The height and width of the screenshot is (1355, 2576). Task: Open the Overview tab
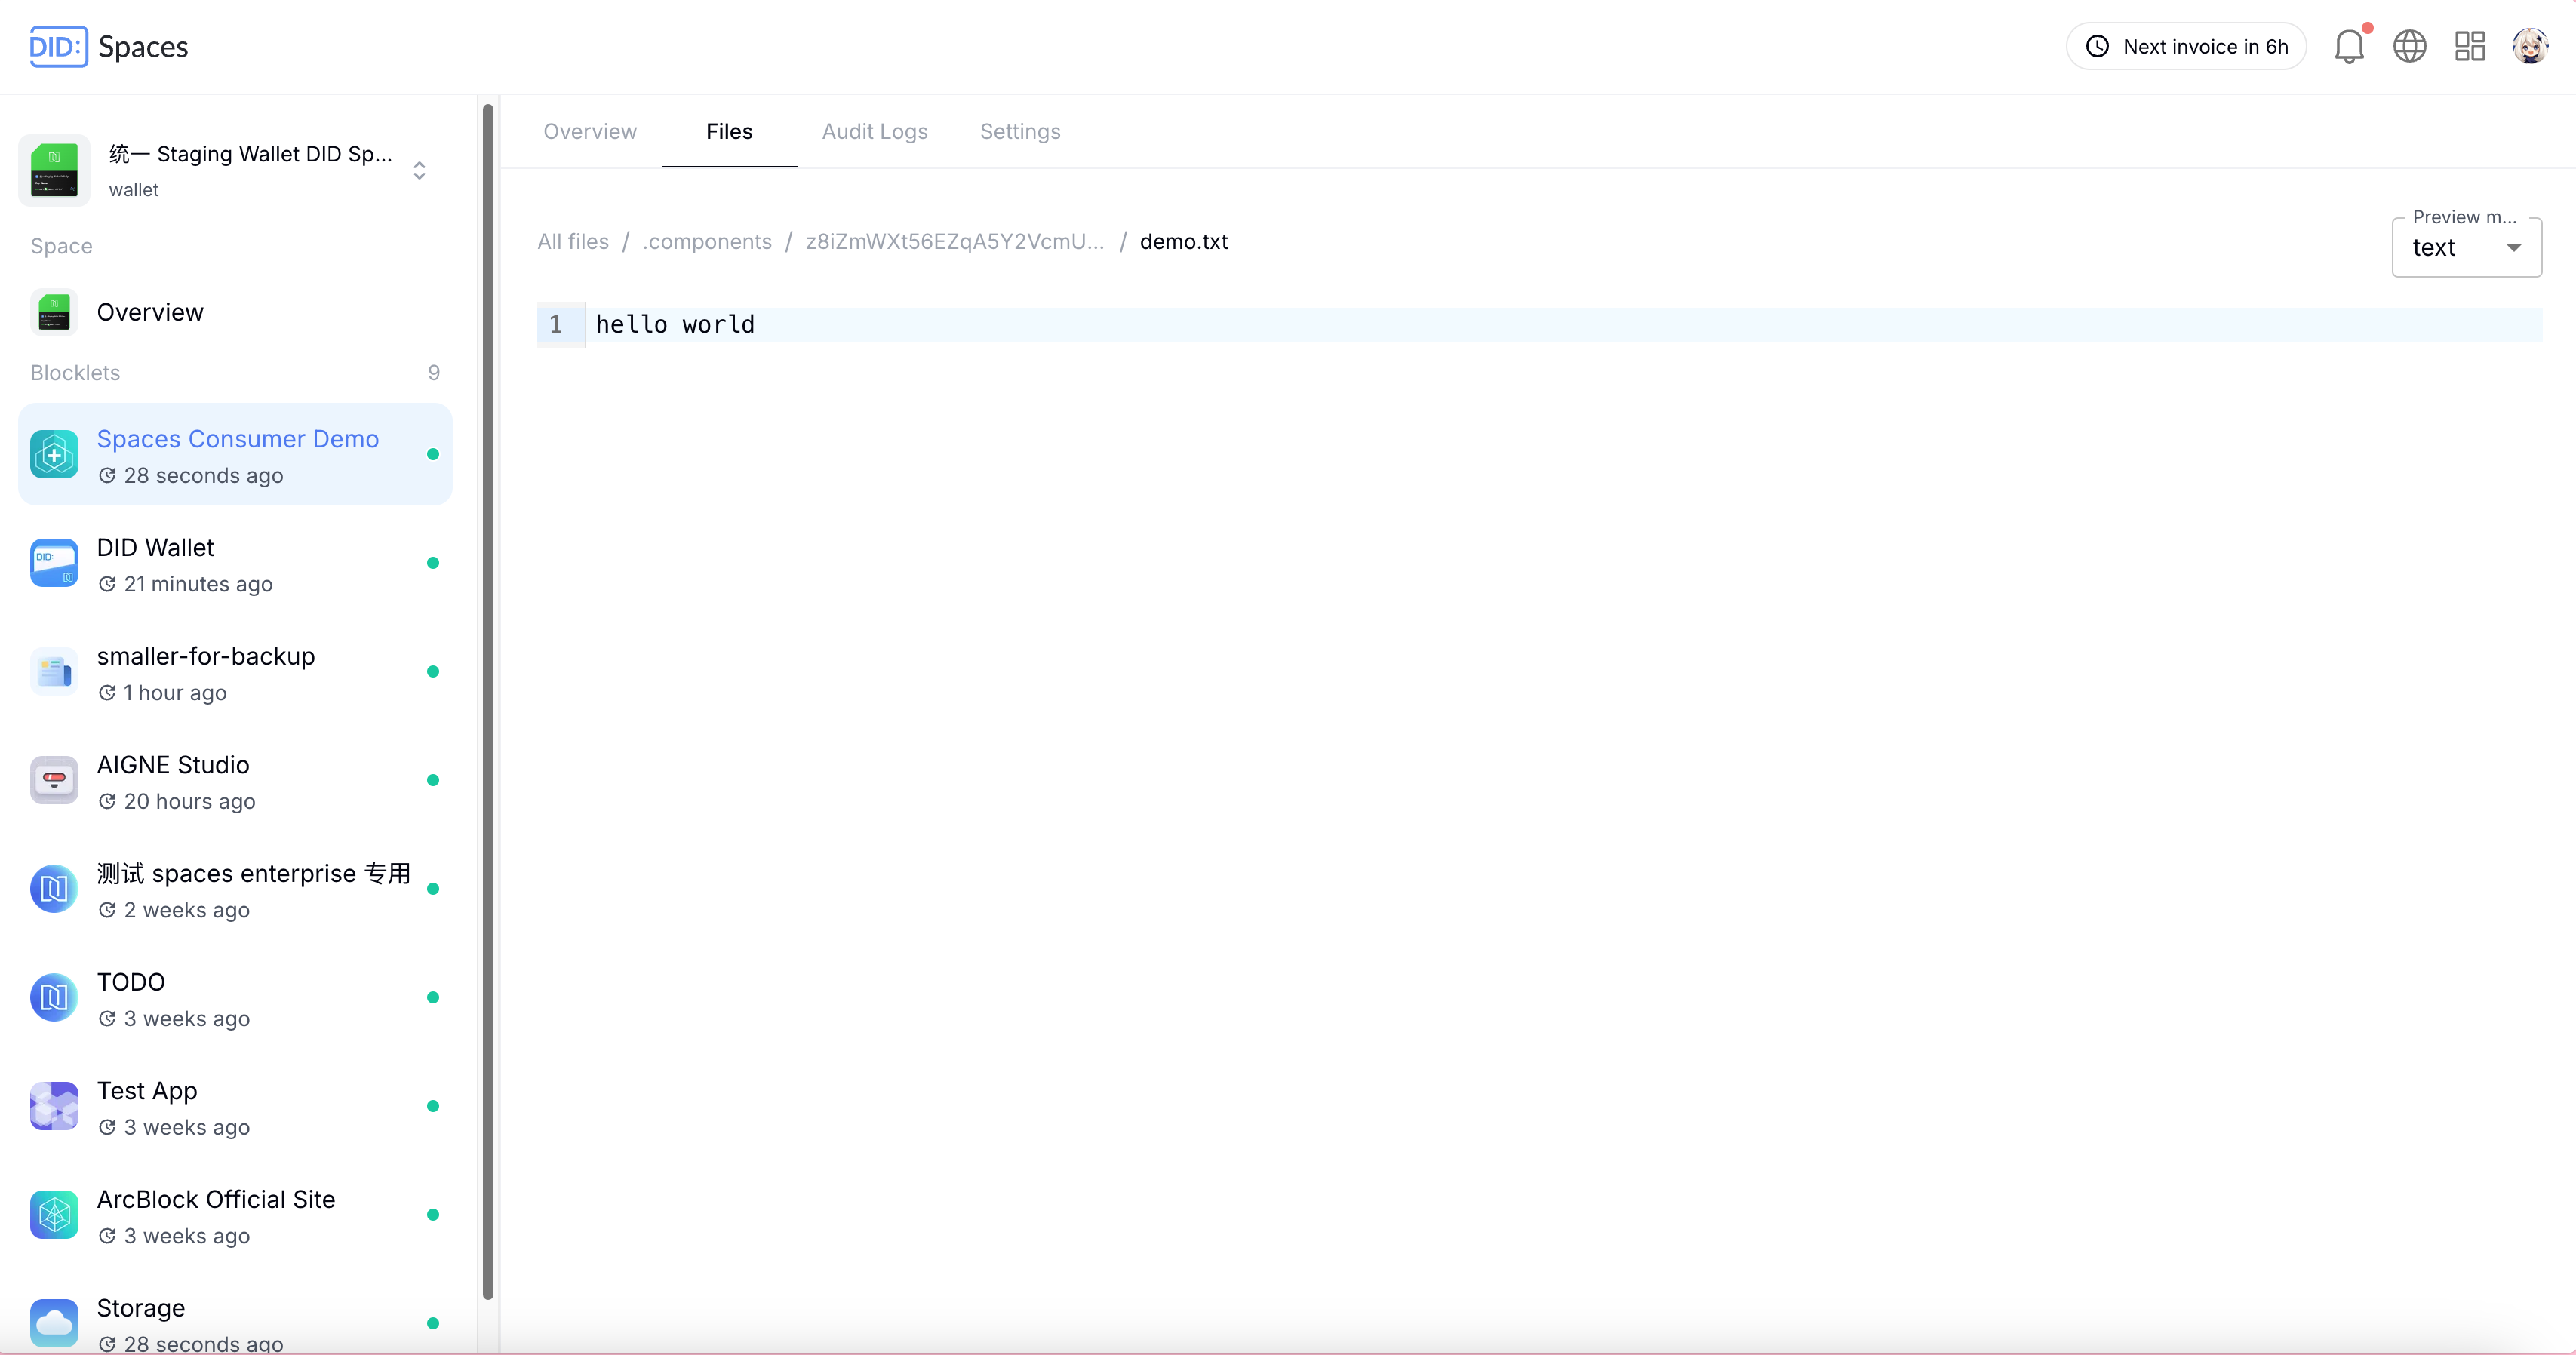click(589, 132)
